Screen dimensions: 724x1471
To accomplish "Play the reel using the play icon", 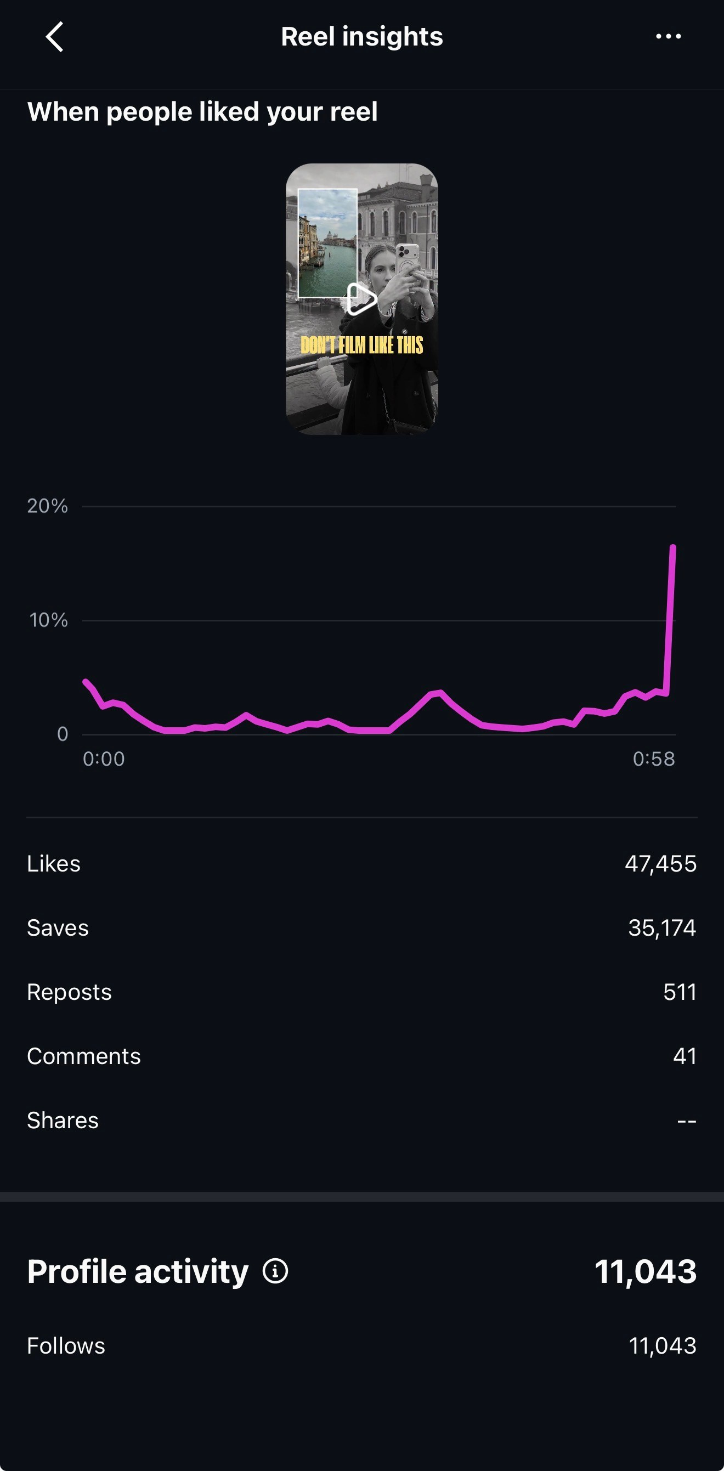I will pyautogui.click(x=361, y=299).
